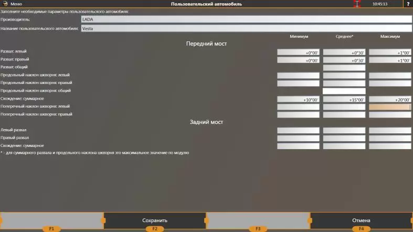Select rear Схождение суммарное minimum field

(x=298, y=146)
